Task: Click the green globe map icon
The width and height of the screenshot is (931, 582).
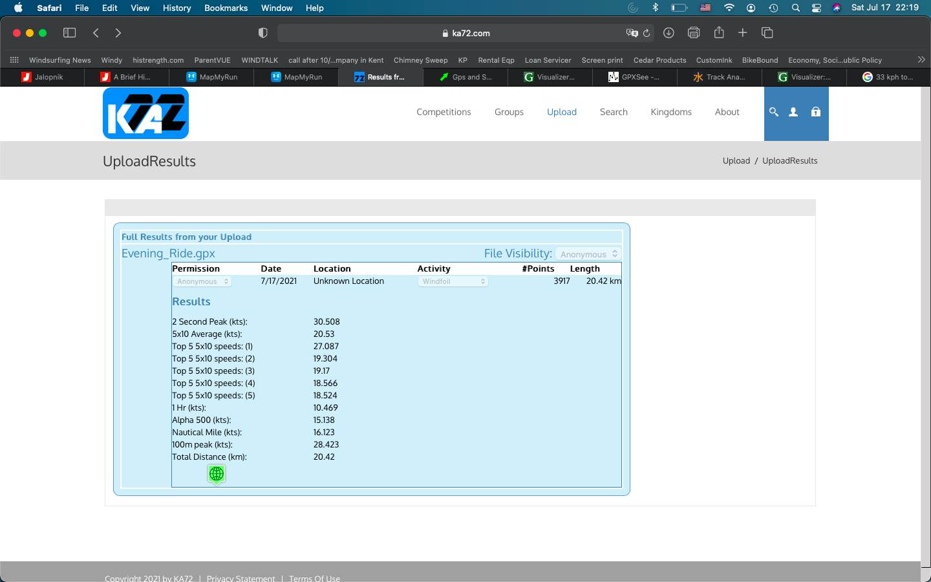Action: [x=217, y=474]
